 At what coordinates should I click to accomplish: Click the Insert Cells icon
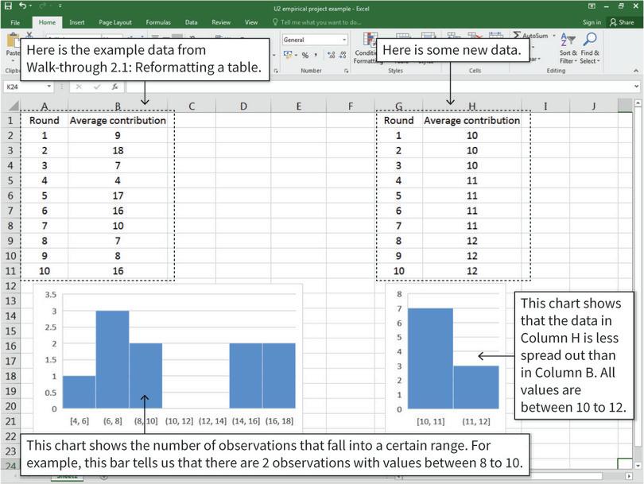point(451,34)
